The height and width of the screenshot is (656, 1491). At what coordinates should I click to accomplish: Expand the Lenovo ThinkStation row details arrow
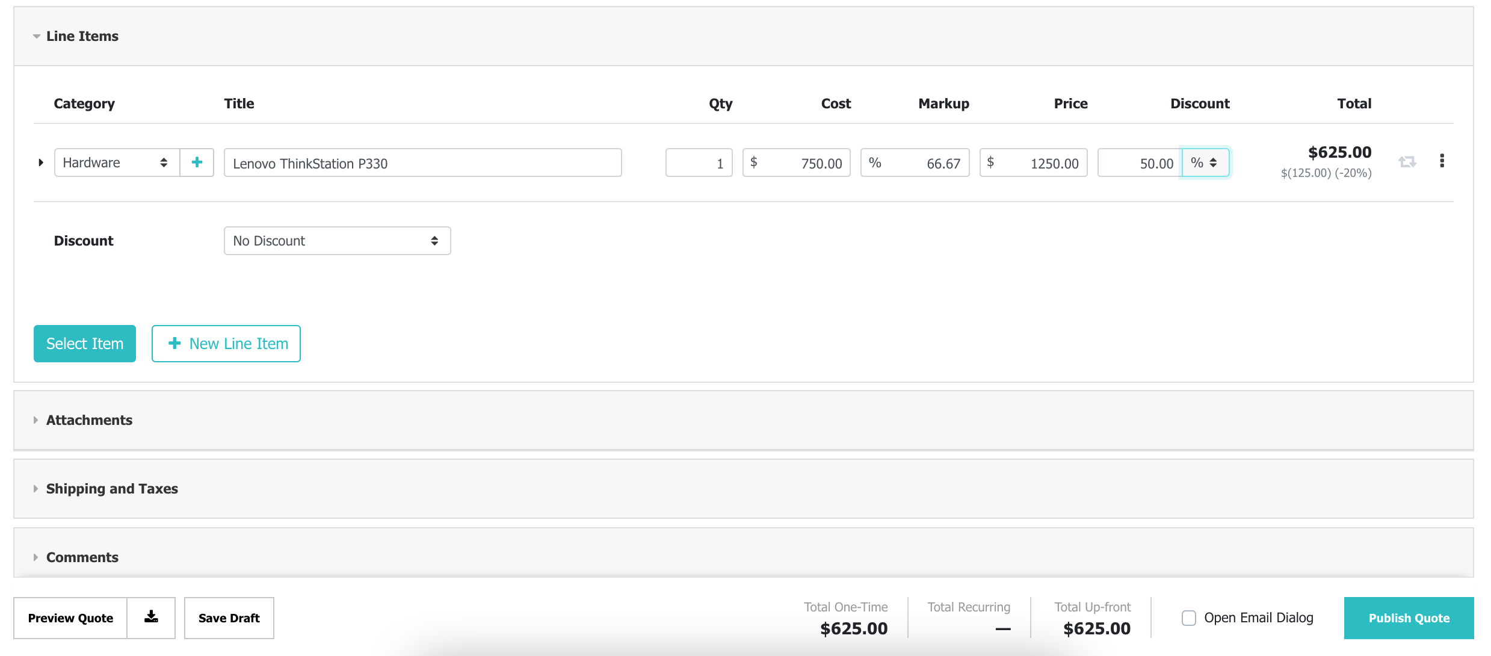(x=40, y=162)
